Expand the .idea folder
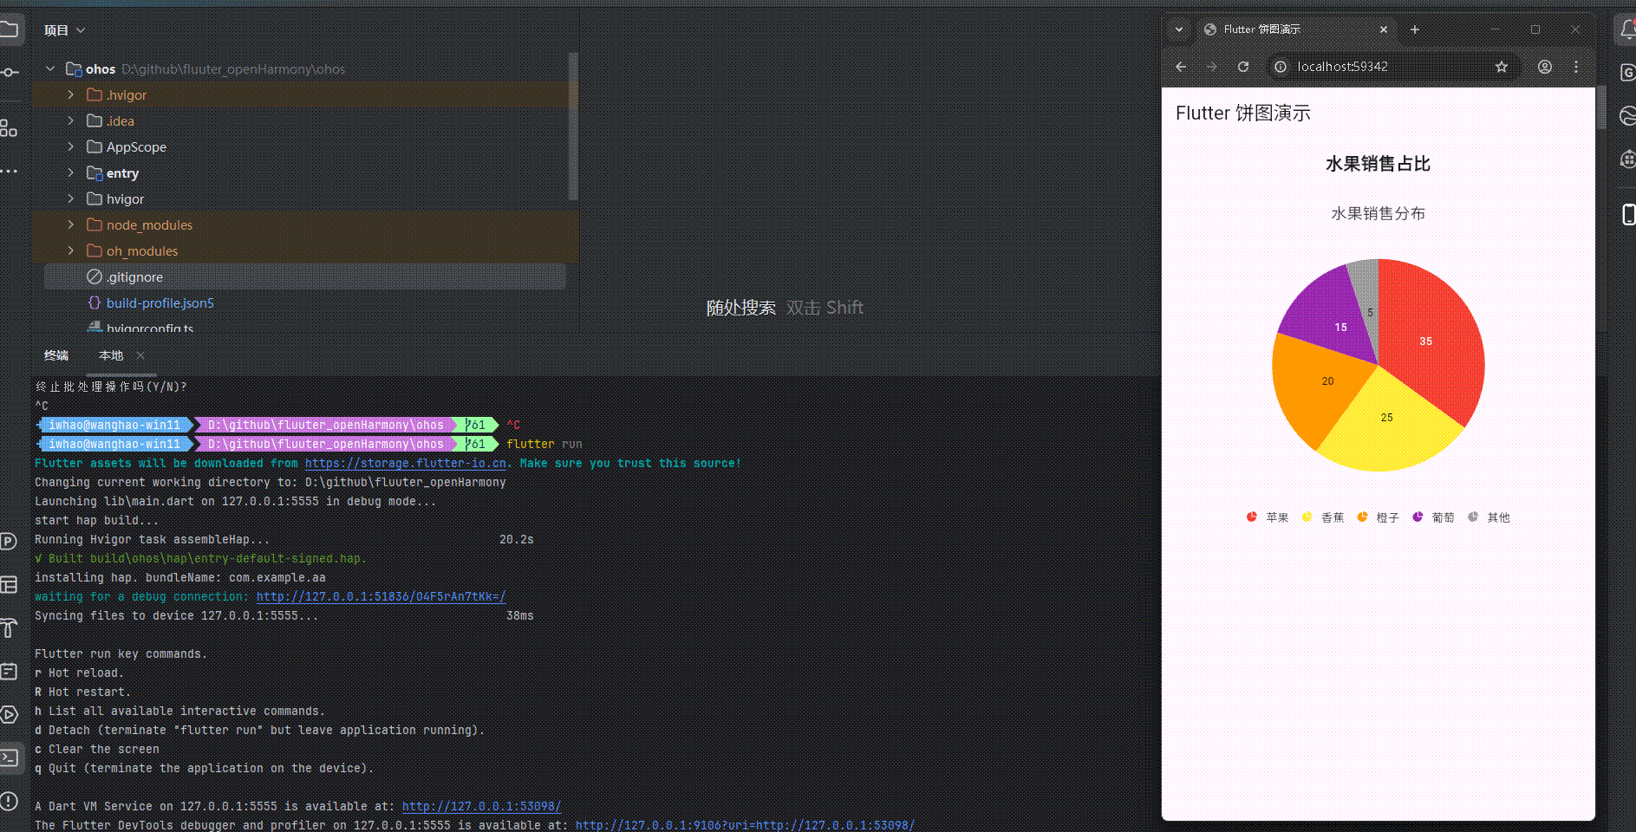 (x=71, y=120)
